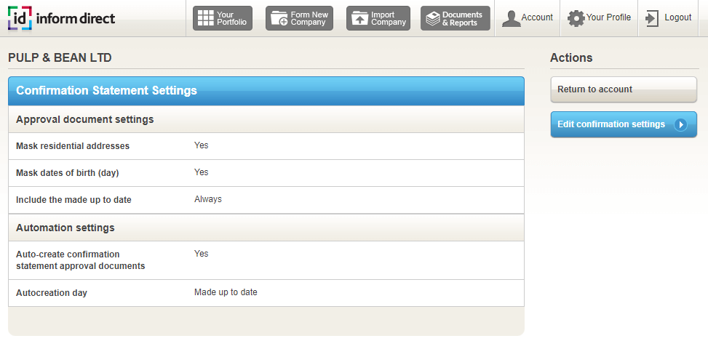This screenshot has height=349, width=708.
Task: Click the Your Portfolio grid icon
Action: pyautogui.click(x=206, y=18)
